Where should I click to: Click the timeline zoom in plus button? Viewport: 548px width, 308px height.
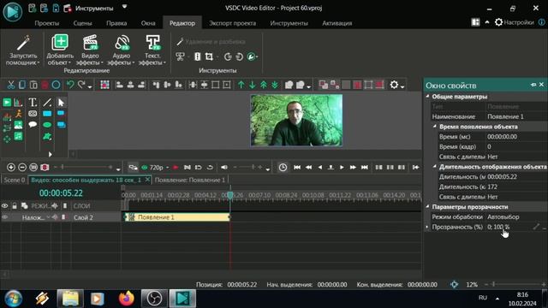pyautogui.click(x=11, y=168)
